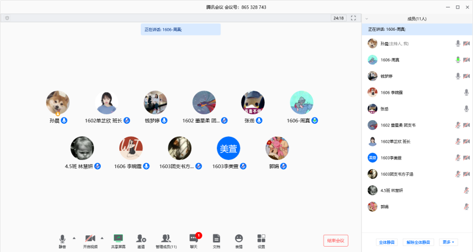
Task: Open the Share Screen (共享屏幕) tool
Action: [118, 240]
